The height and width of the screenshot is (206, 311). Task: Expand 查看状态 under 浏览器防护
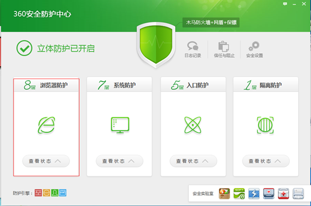pyautogui.click(x=46, y=161)
